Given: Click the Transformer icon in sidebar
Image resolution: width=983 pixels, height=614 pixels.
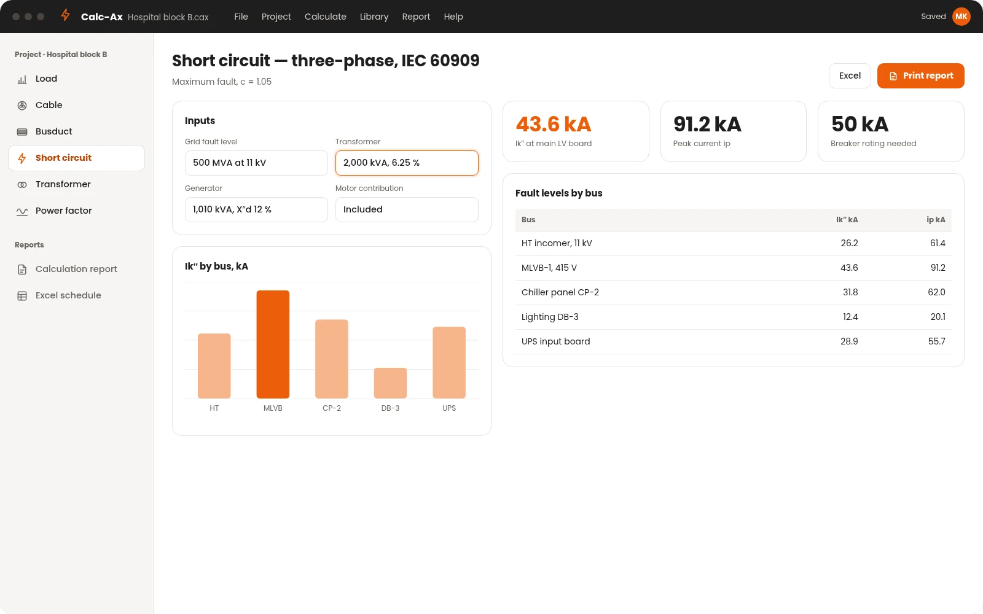Looking at the screenshot, I should [x=22, y=185].
